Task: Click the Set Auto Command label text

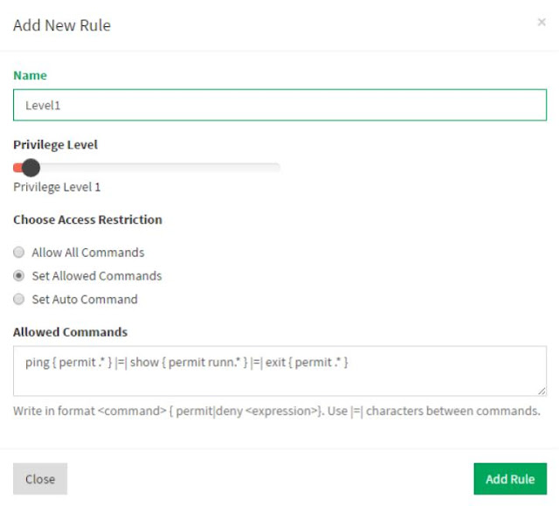Action: pos(85,300)
